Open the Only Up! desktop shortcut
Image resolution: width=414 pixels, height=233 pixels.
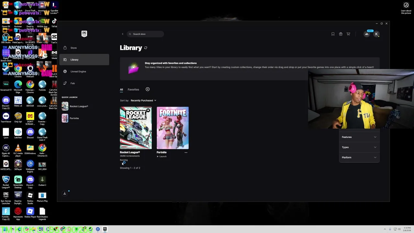click(x=18, y=117)
